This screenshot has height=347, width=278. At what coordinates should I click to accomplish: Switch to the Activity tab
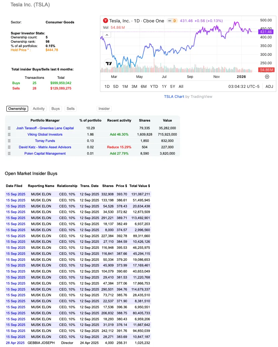pyautogui.click(x=38, y=109)
